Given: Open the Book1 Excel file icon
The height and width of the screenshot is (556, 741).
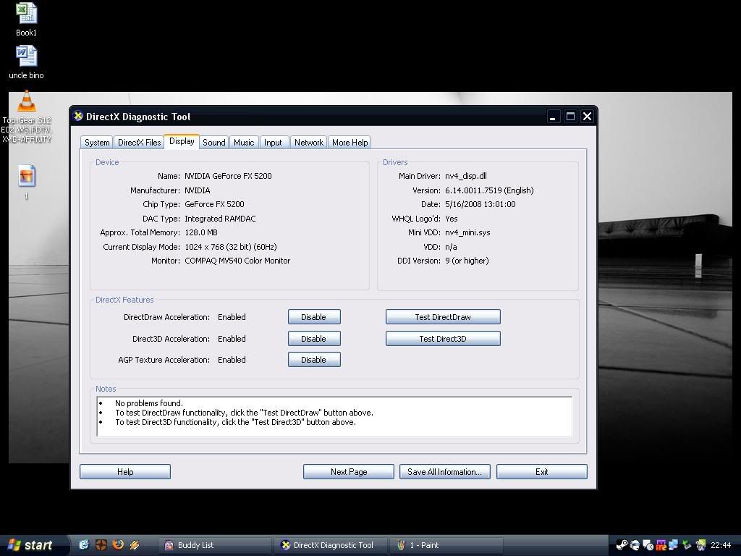Looking at the screenshot, I should (x=26, y=14).
